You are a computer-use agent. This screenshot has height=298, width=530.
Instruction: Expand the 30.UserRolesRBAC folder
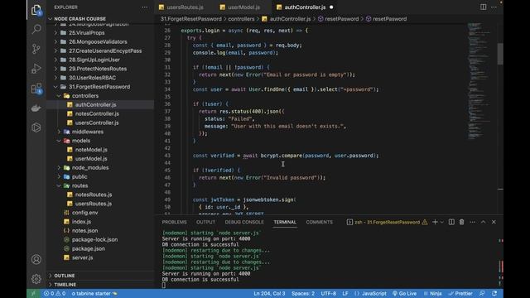pos(100,78)
